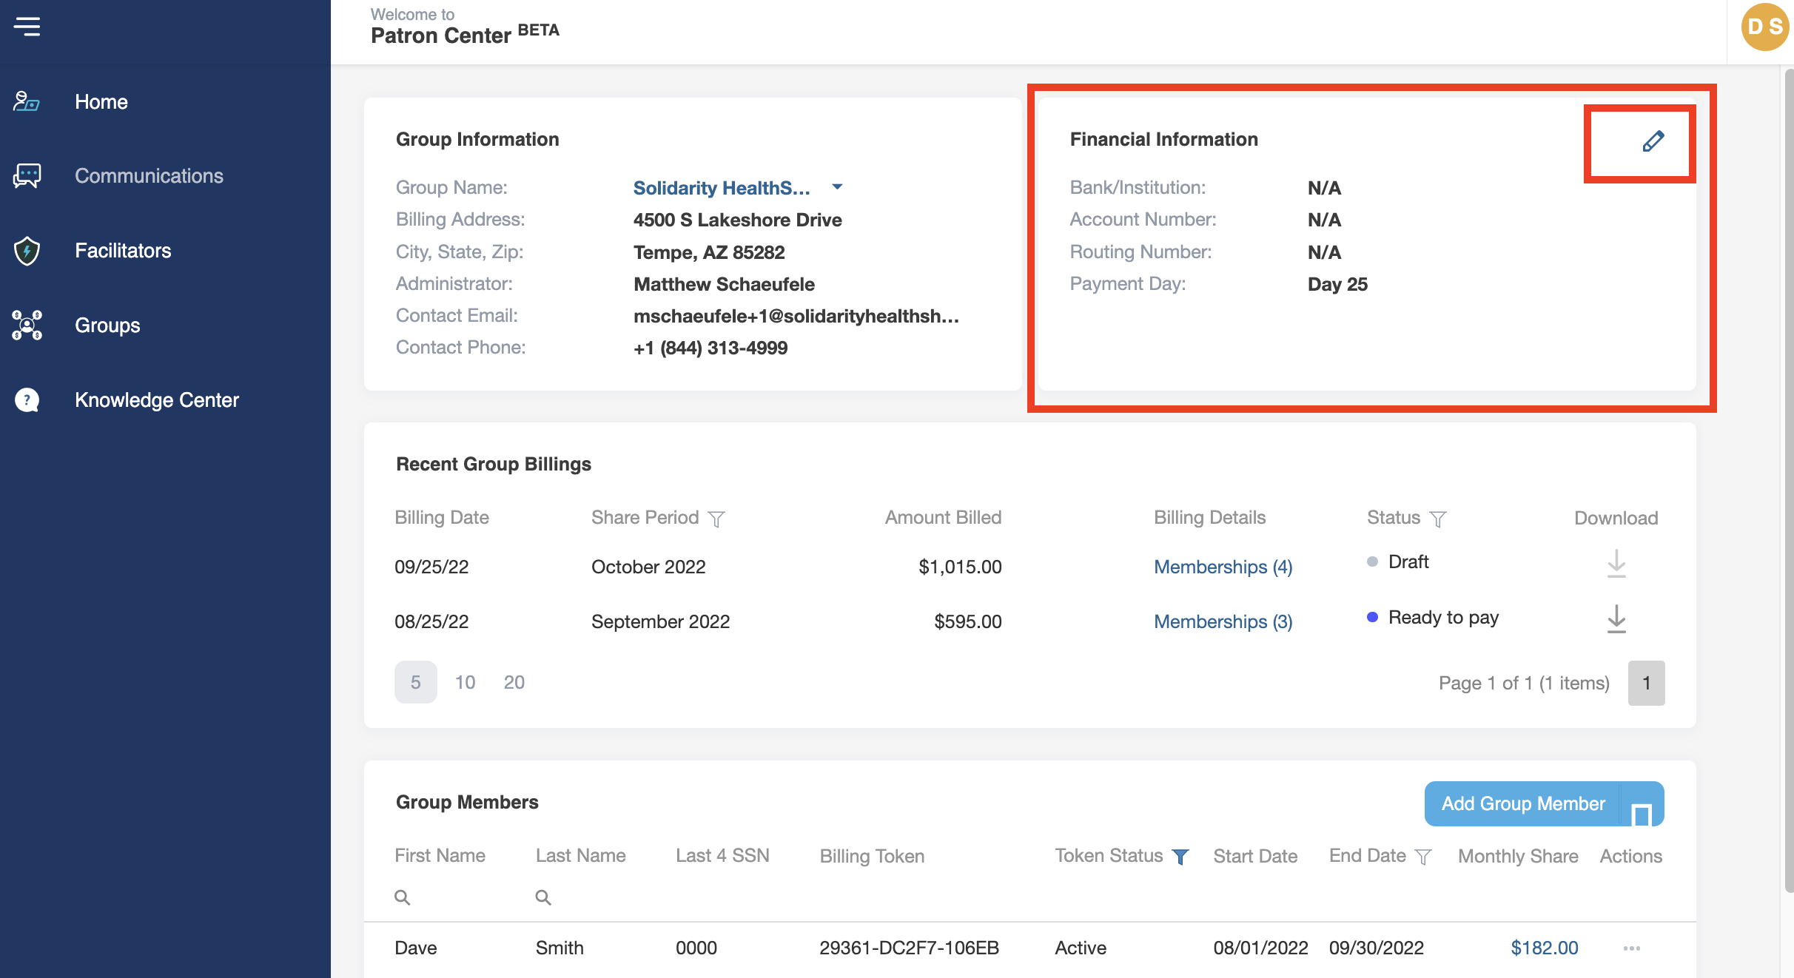1794x978 pixels.
Task: Click the hamburger menu icon
Action: [x=27, y=27]
